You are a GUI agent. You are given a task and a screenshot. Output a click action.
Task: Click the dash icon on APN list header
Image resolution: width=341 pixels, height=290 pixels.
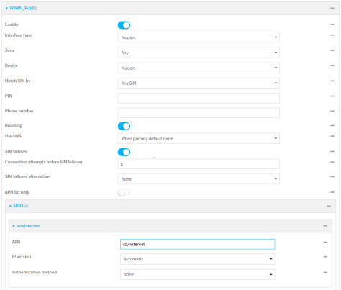click(329, 206)
